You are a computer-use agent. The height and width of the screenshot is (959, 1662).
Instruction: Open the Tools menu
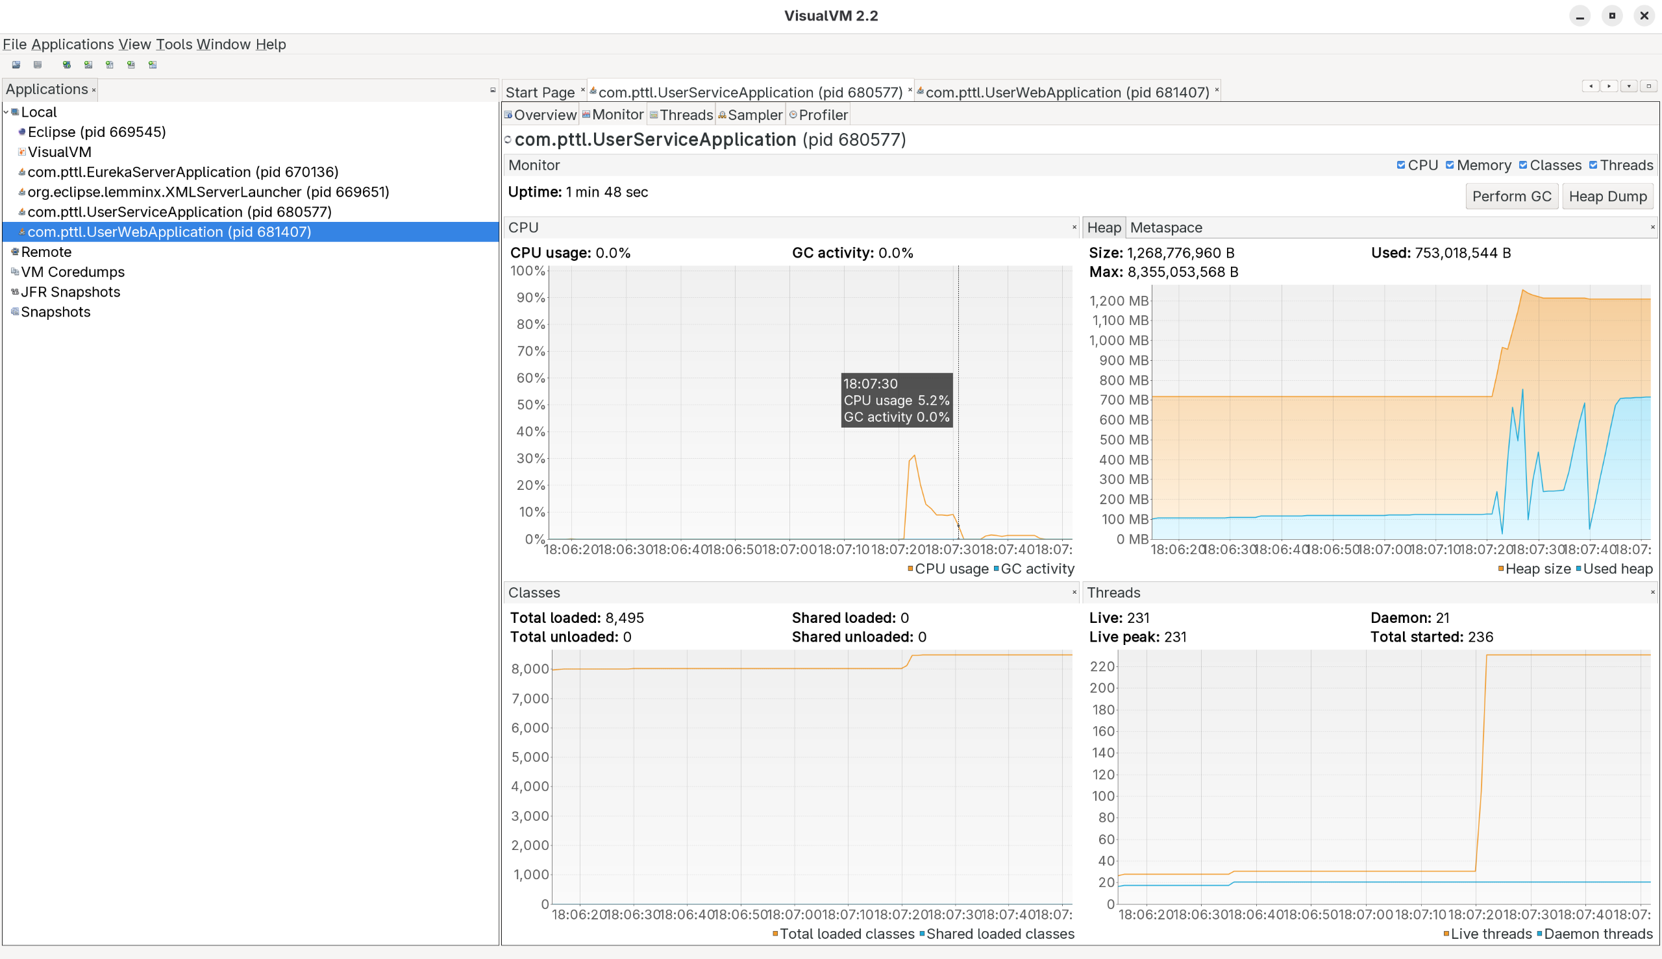click(174, 44)
